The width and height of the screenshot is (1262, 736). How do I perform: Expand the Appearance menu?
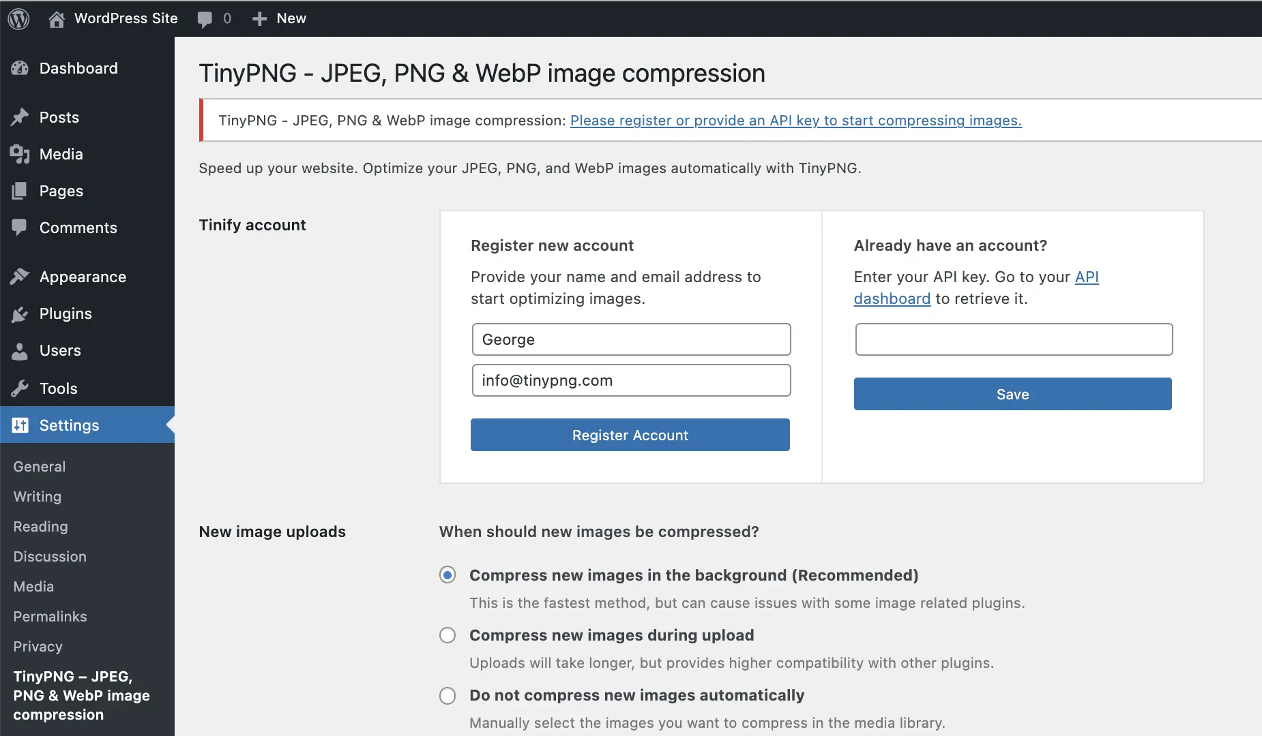coord(82,277)
